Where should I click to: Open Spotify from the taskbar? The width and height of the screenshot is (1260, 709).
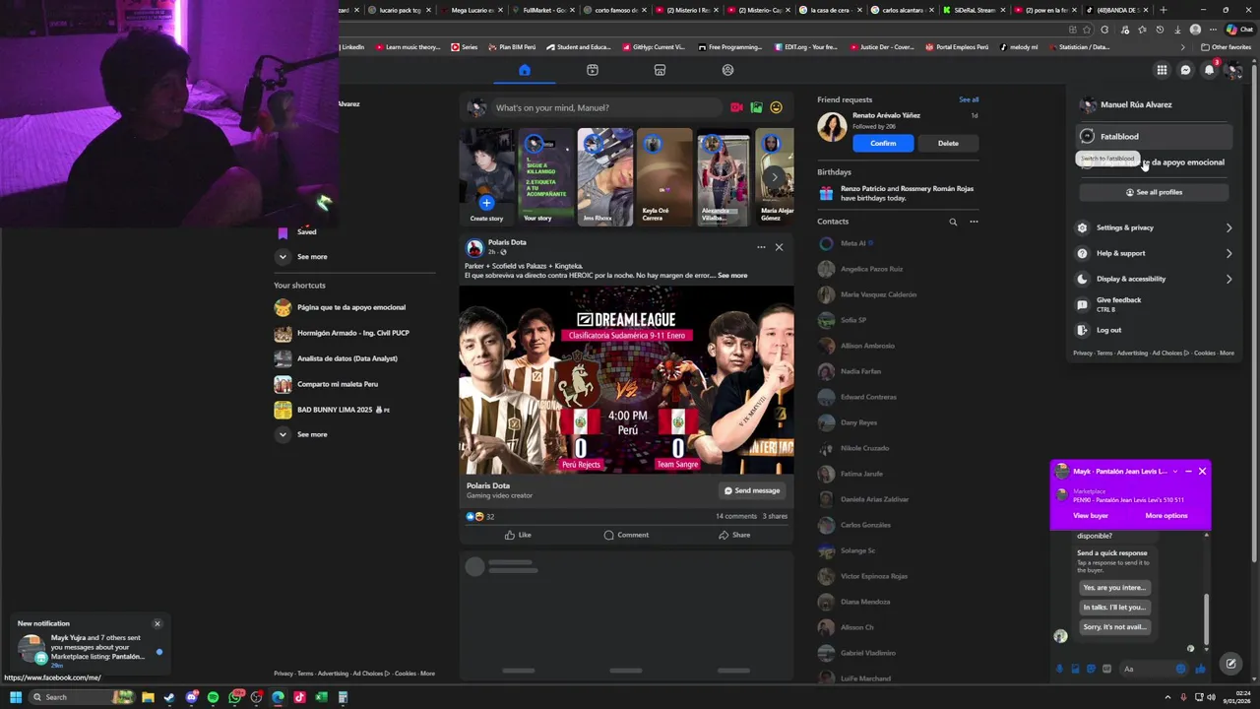[213, 697]
